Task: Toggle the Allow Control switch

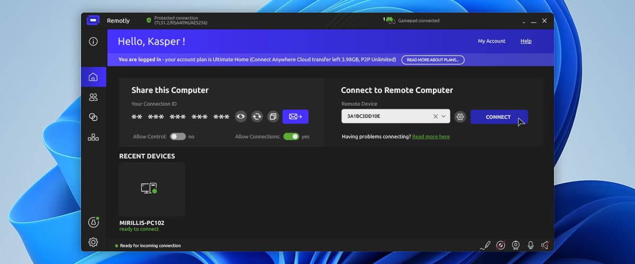Action: [178, 136]
